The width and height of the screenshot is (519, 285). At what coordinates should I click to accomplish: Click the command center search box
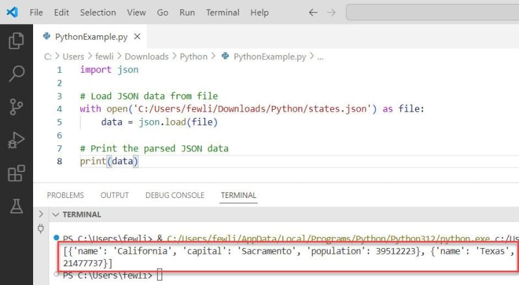coord(432,12)
